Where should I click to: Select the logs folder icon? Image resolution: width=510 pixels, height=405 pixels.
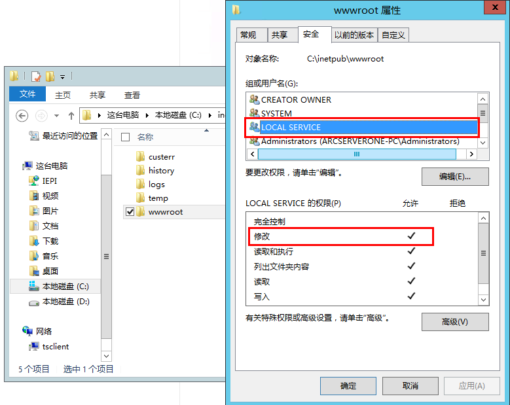[140, 185]
